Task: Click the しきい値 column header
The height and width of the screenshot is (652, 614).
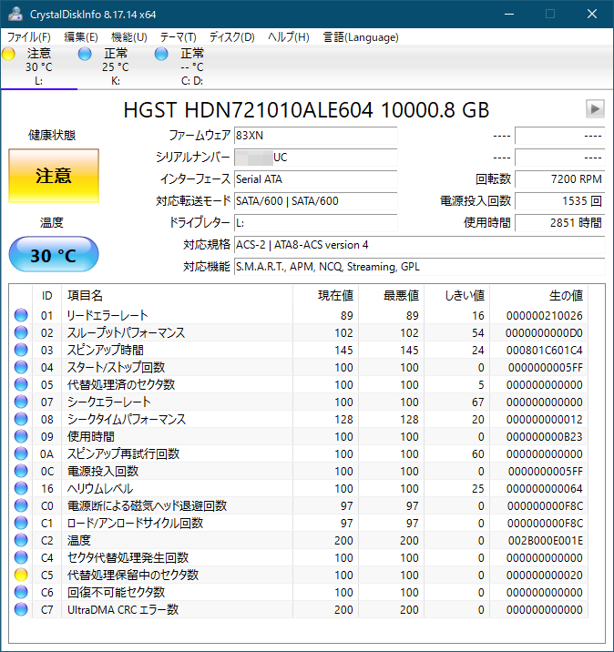Action: [x=456, y=295]
